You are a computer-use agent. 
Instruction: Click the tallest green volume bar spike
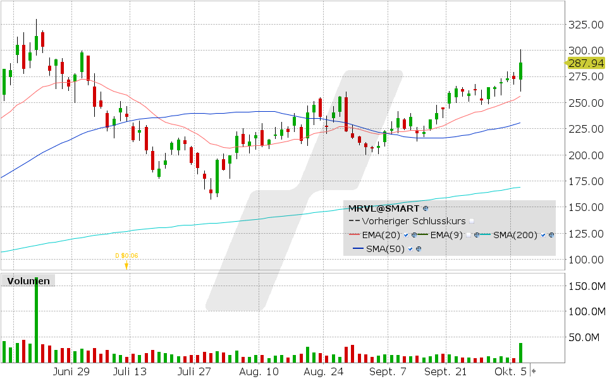click(x=37, y=320)
